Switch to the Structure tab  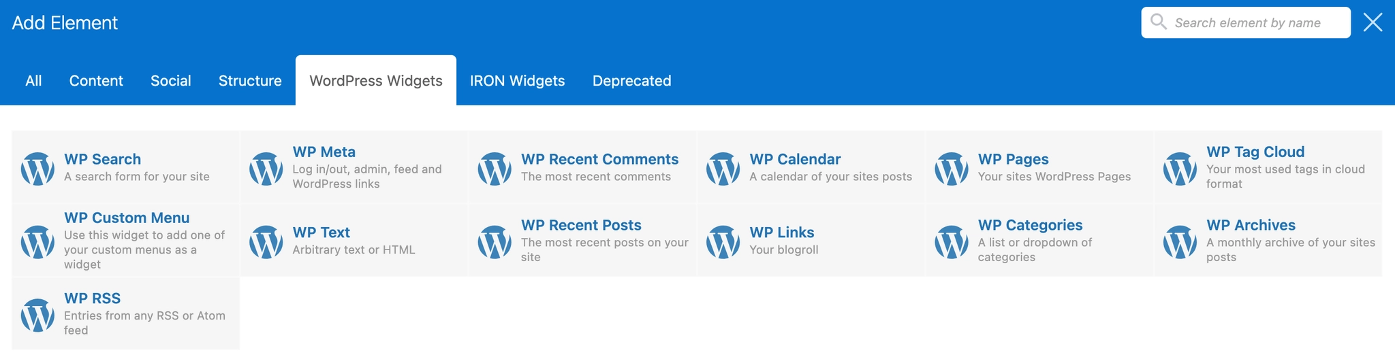(x=250, y=80)
